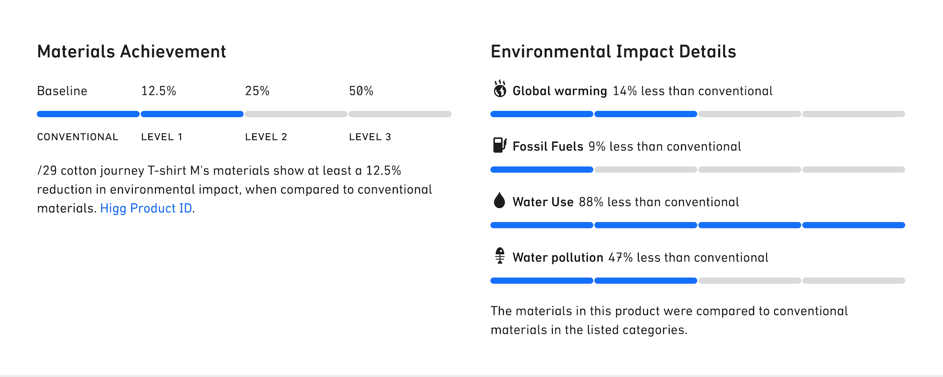Image resolution: width=943 pixels, height=377 pixels.
Task: Click the Water Use droplet icon
Action: pos(499,200)
